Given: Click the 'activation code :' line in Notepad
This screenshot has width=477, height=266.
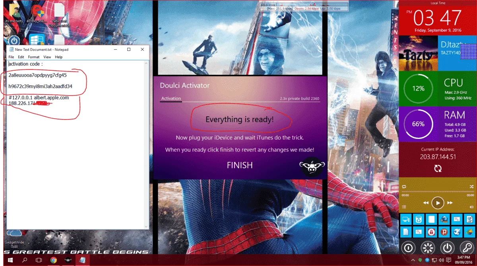Looking at the screenshot, I should pos(25,64).
